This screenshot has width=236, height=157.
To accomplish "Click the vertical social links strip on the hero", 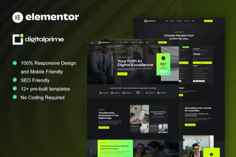I will pos(112,66).
